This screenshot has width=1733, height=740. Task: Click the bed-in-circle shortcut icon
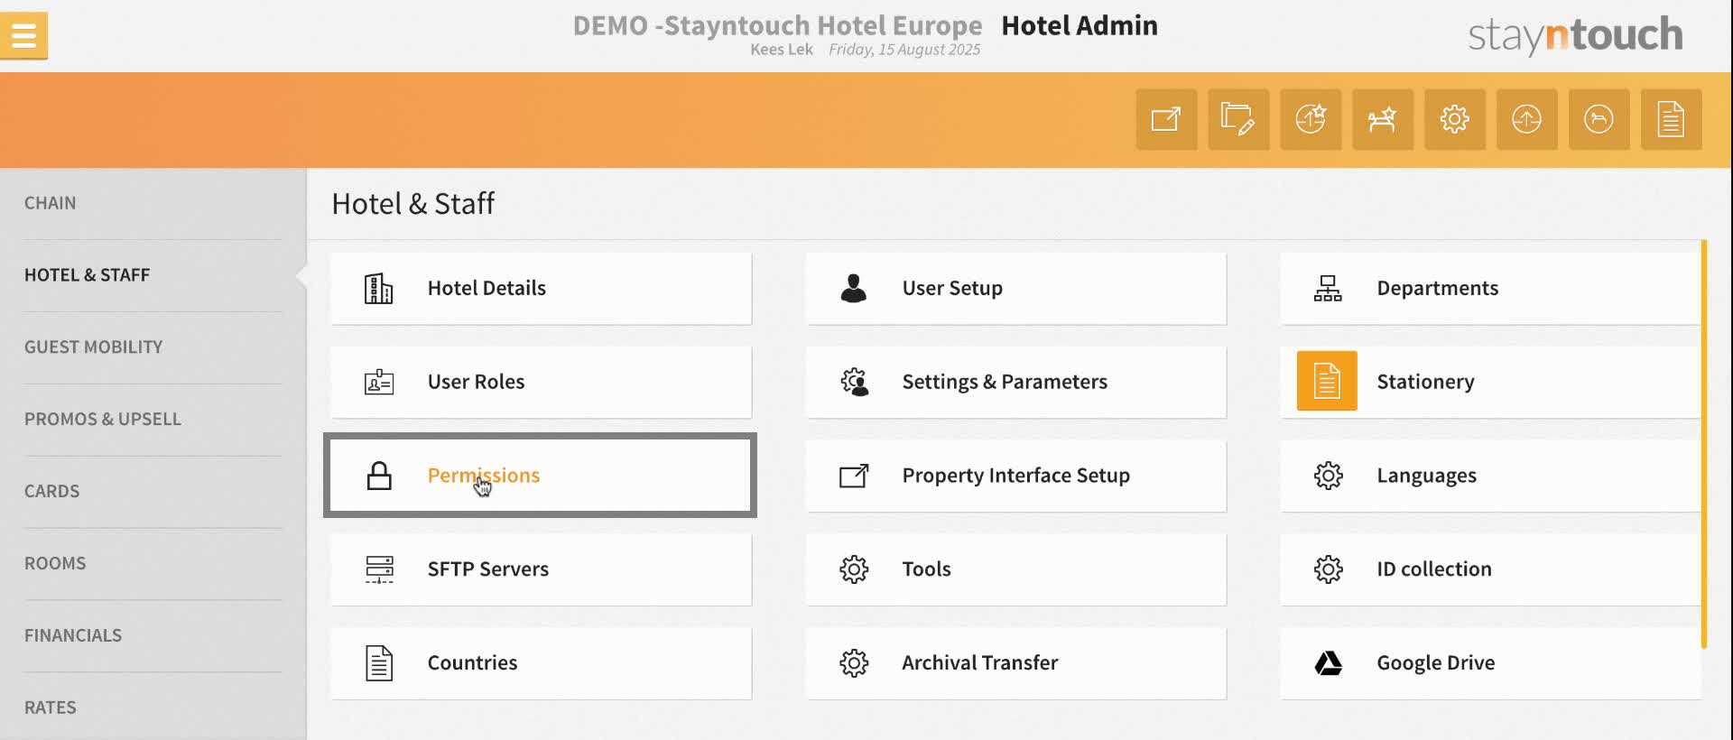(1599, 119)
